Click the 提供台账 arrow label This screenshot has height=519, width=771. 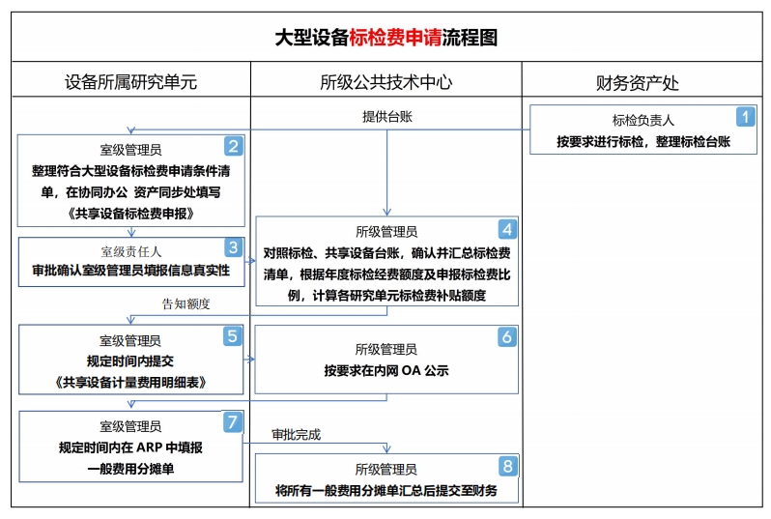point(387,117)
